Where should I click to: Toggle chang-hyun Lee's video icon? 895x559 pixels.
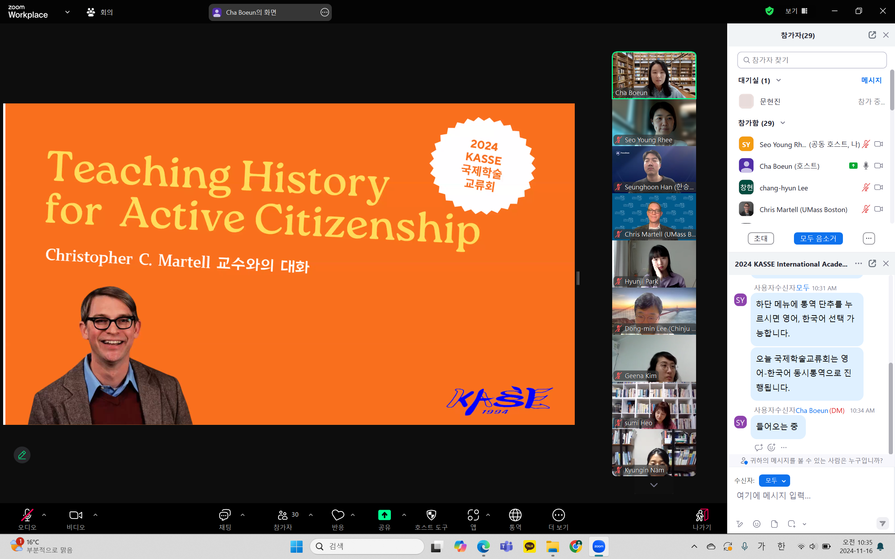879,188
